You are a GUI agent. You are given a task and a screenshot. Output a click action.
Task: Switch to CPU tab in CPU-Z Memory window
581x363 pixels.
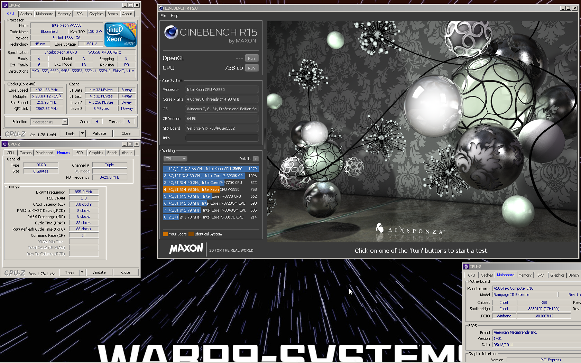(10, 153)
